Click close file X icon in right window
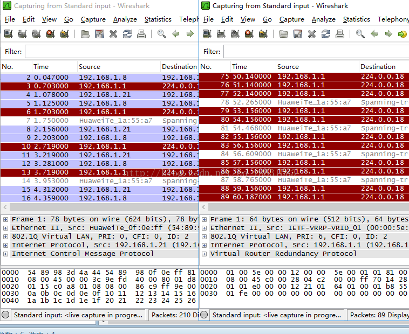 312,34
